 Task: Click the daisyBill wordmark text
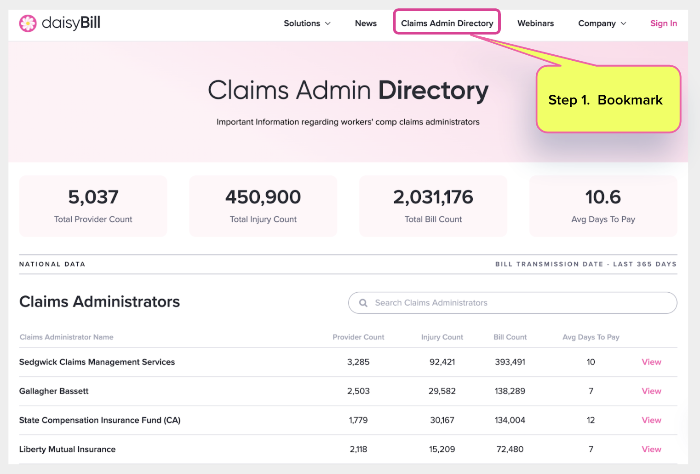(71, 23)
